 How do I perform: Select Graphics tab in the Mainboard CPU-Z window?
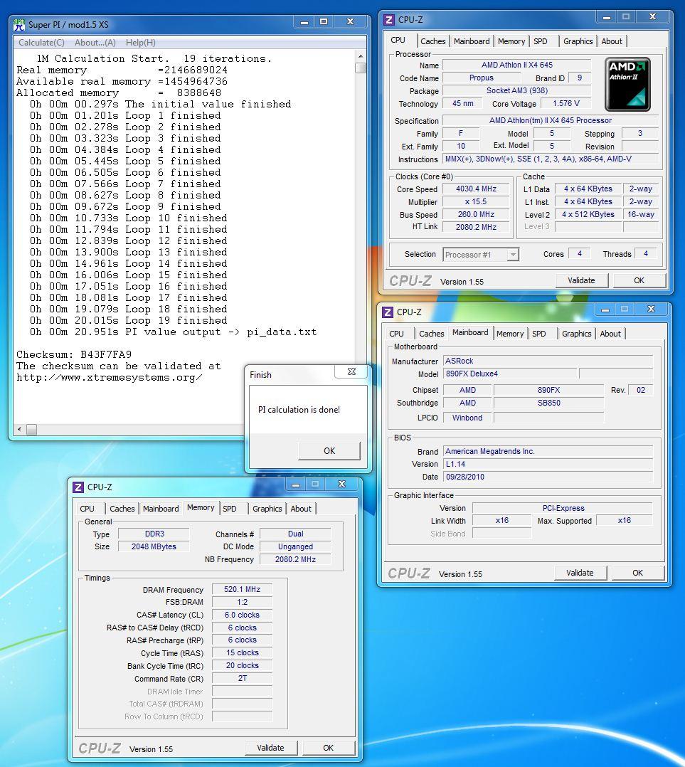coord(576,334)
